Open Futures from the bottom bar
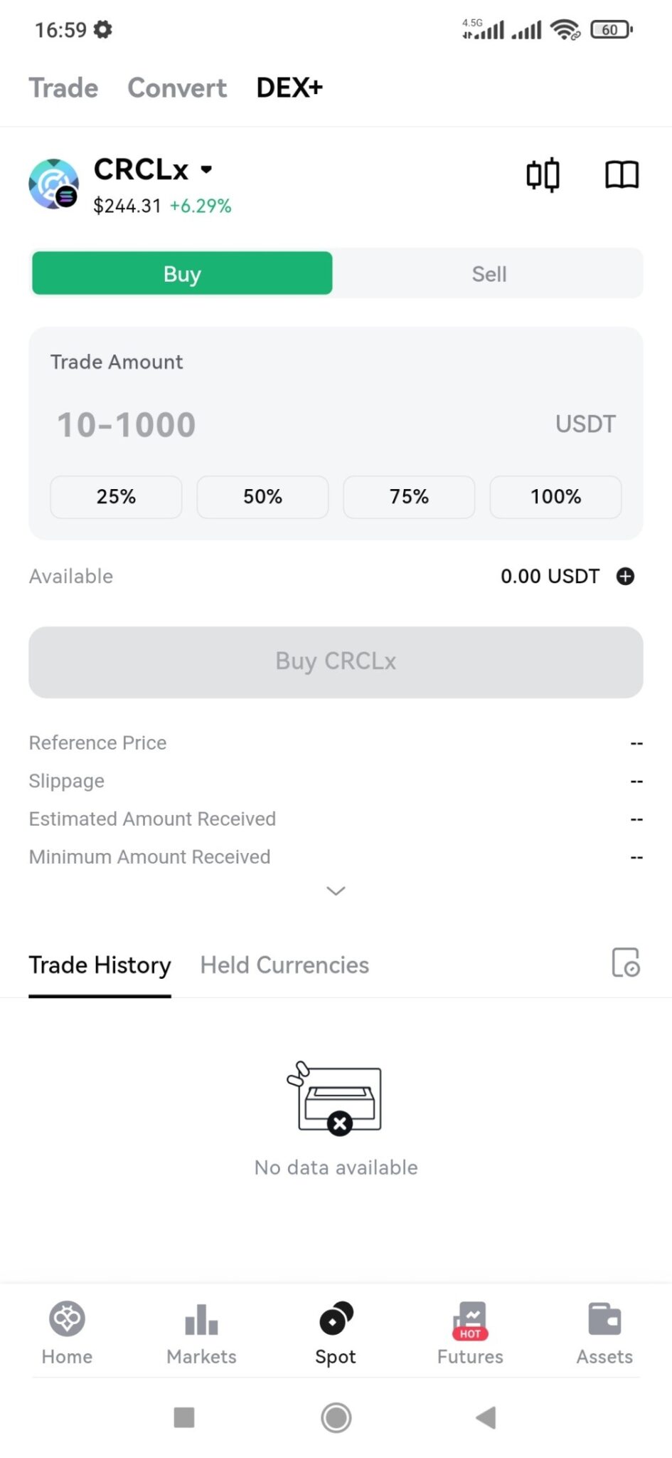This screenshot has height=1458, width=672. tap(470, 1332)
